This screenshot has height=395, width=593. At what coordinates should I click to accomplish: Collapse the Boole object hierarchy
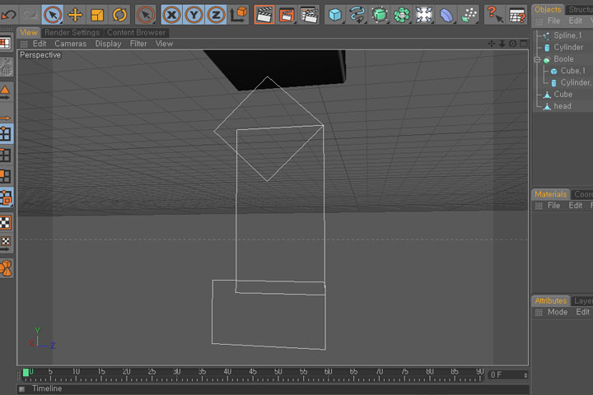point(537,59)
